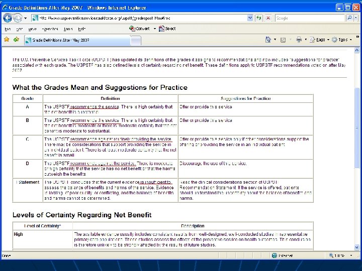Click the vertical scrollbar up arrow
Image resolution: width=362 pixels, height=271 pixels.
[357, 50]
